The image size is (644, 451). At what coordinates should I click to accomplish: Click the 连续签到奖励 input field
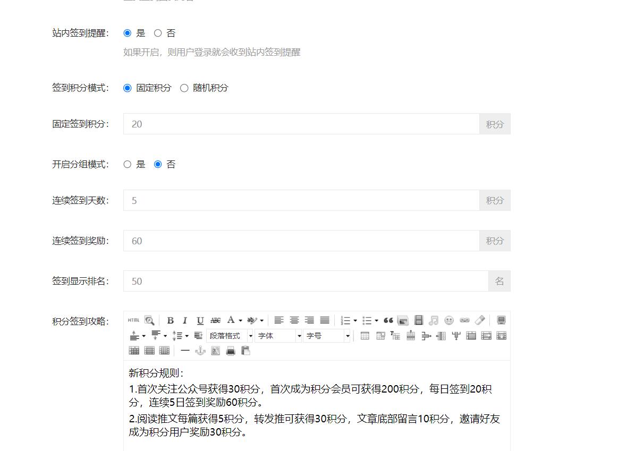coord(301,241)
